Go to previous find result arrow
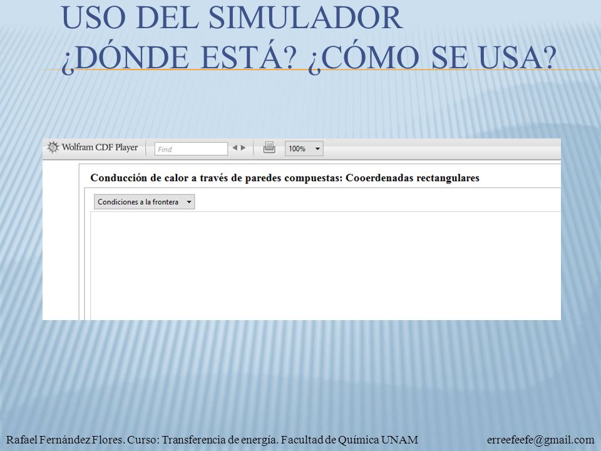 point(235,148)
